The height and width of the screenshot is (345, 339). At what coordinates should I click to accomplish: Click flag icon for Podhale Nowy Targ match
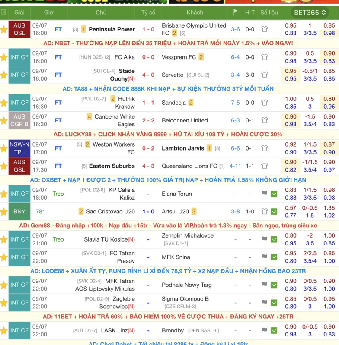[x=264, y=285]
